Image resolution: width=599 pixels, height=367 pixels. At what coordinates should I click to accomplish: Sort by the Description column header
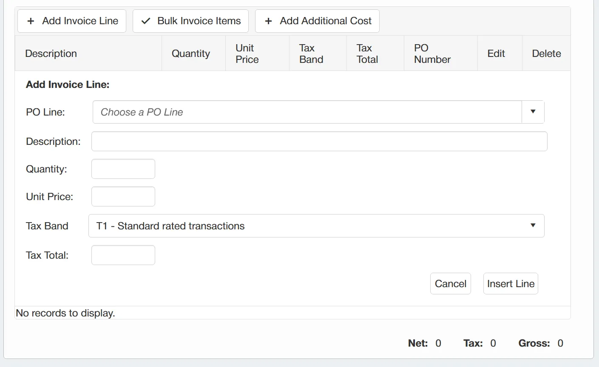click(x=88, y=54)
